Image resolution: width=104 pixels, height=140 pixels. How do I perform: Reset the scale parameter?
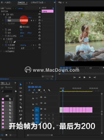coord(39,20)
